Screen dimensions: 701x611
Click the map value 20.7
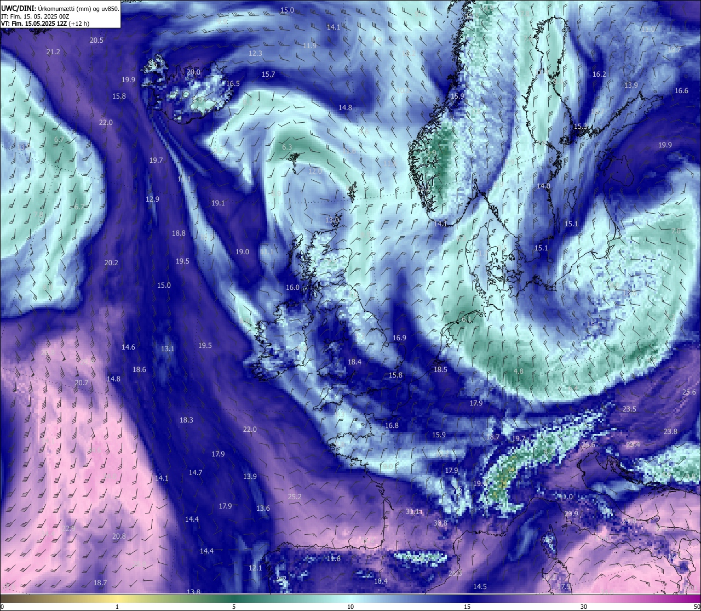82,382
